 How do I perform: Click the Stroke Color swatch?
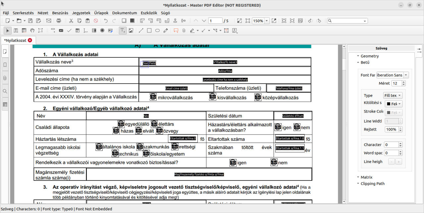tap(393, 113)
